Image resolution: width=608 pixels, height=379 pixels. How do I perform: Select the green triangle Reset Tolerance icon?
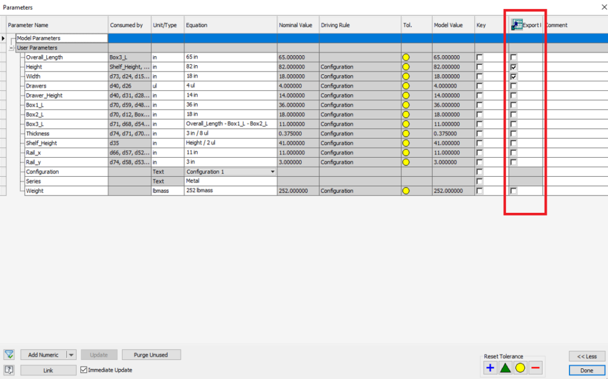(x=505, y=368)
